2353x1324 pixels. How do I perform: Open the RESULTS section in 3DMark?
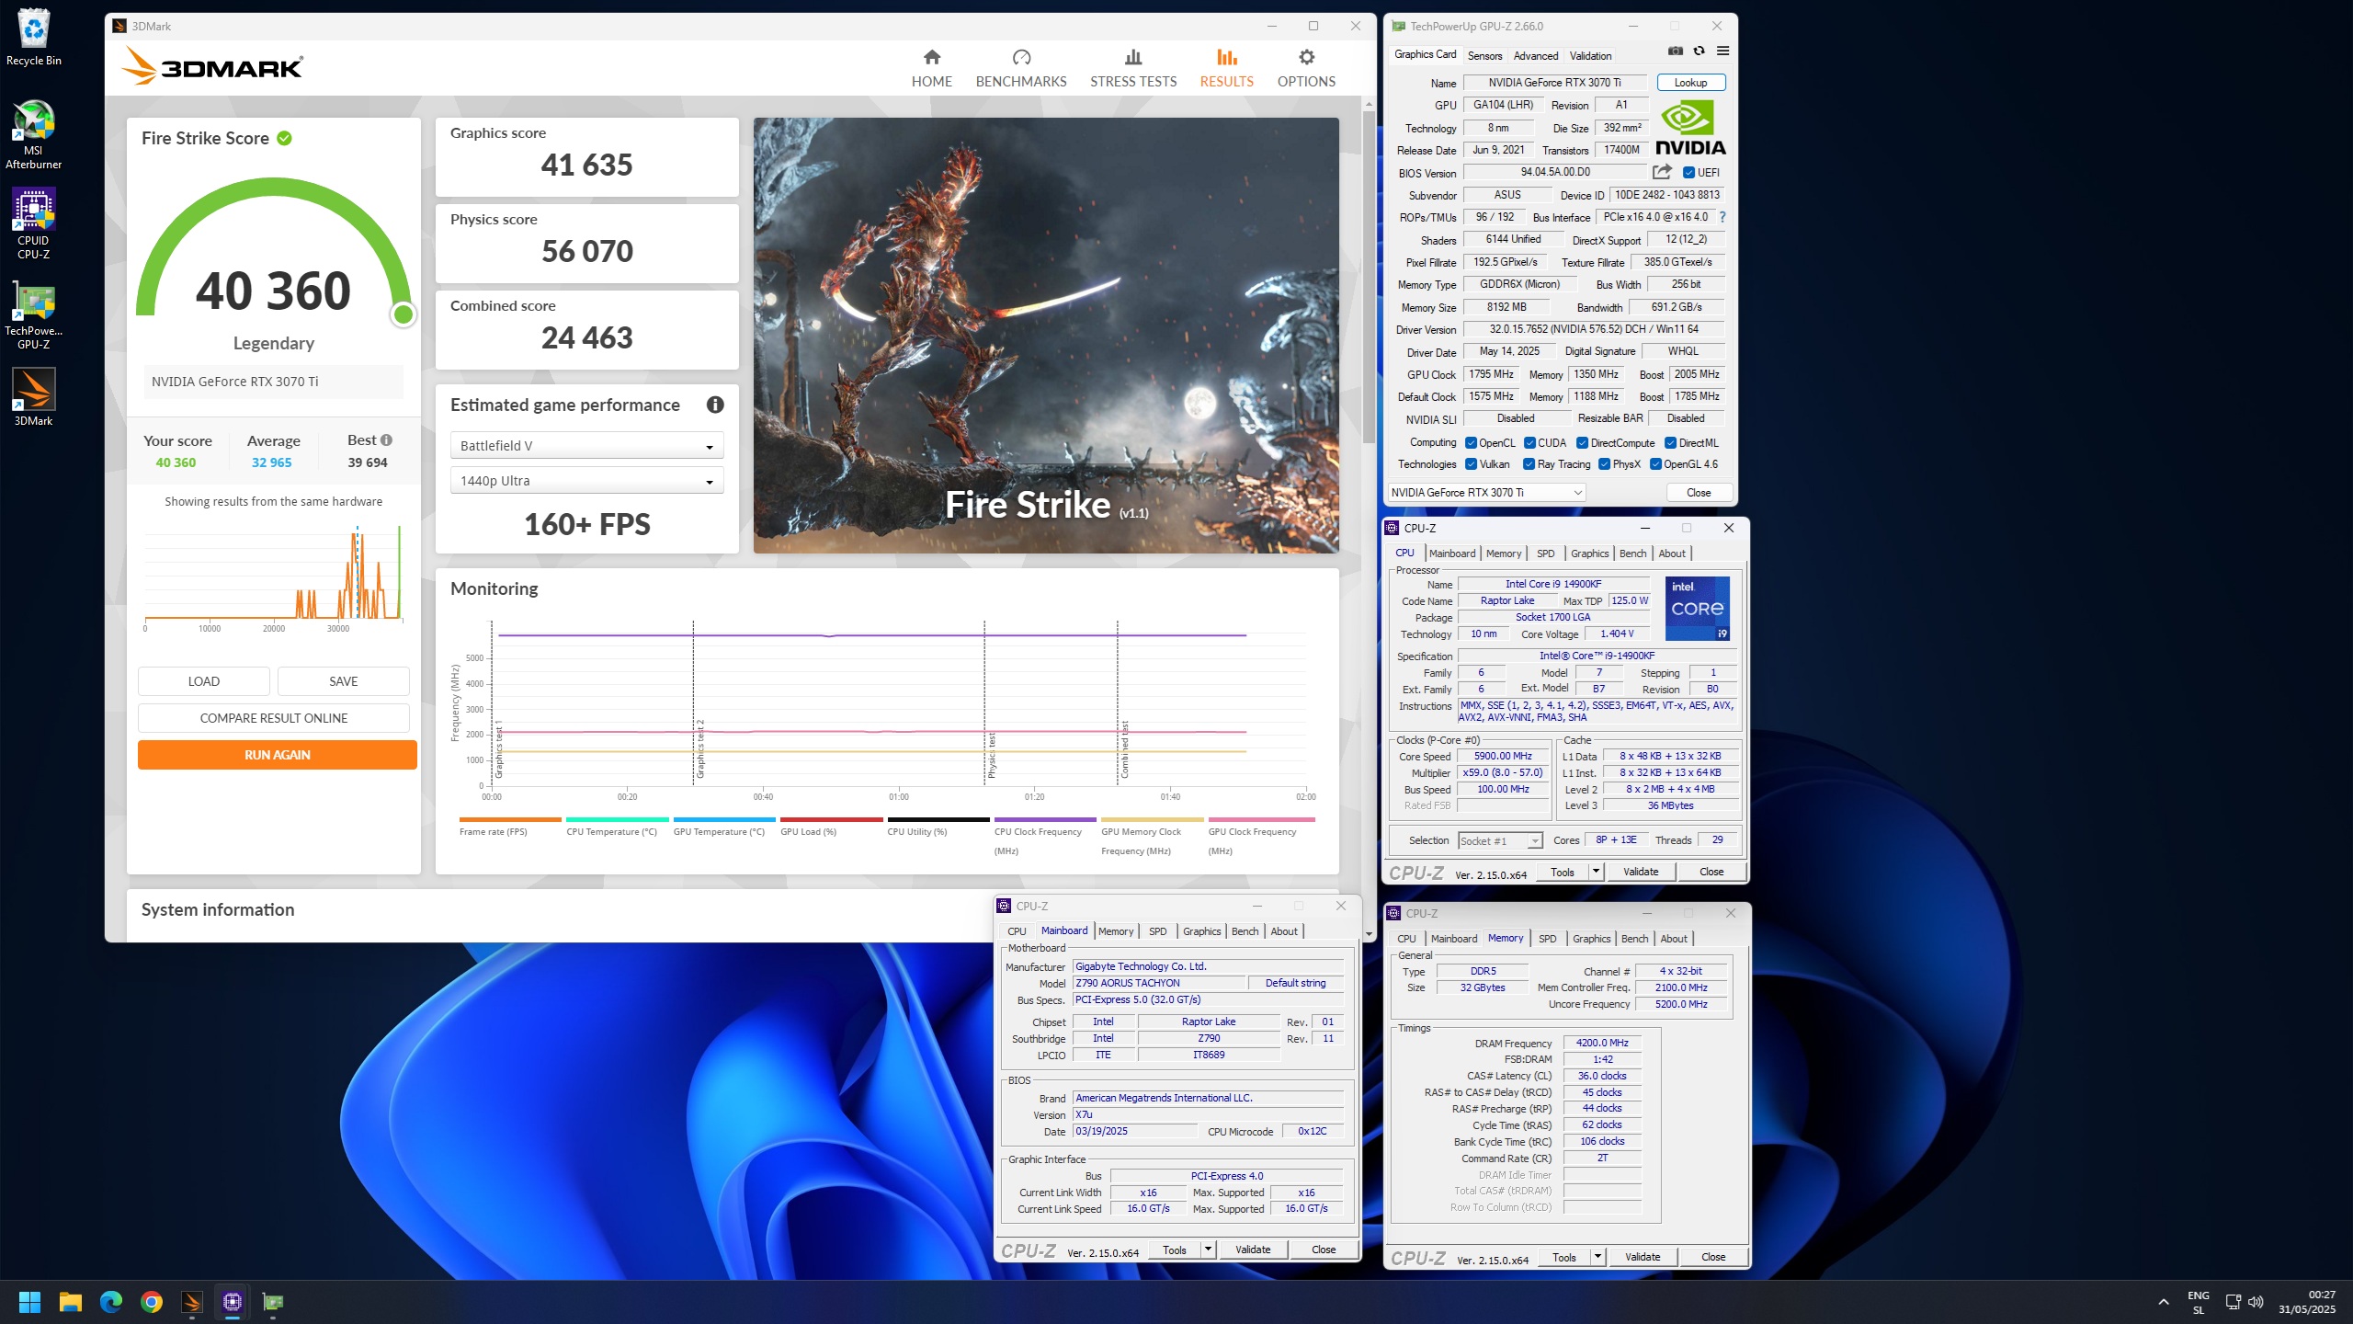[x=1226, y=69]
